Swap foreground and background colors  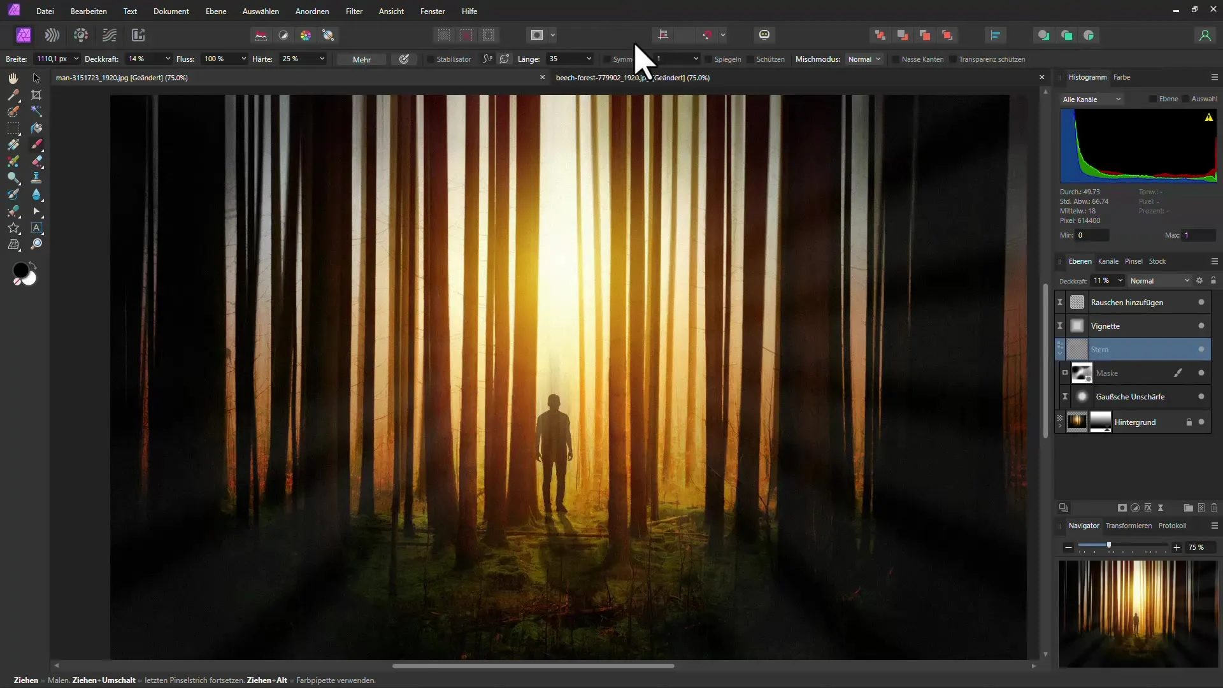tap(33, 264)
